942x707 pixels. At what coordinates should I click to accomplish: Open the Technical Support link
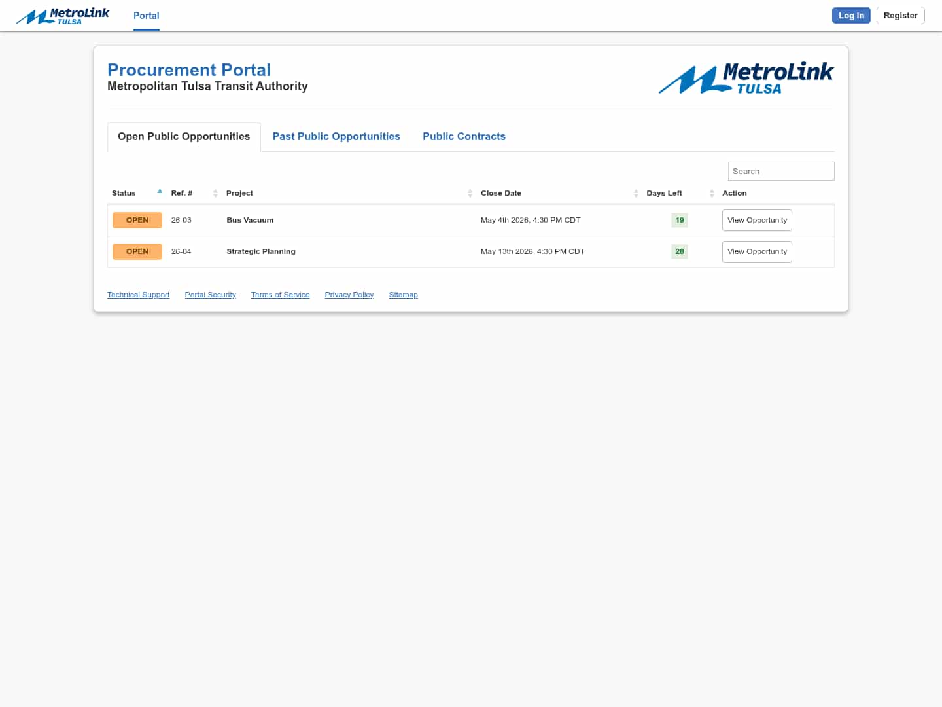point(138,295)
